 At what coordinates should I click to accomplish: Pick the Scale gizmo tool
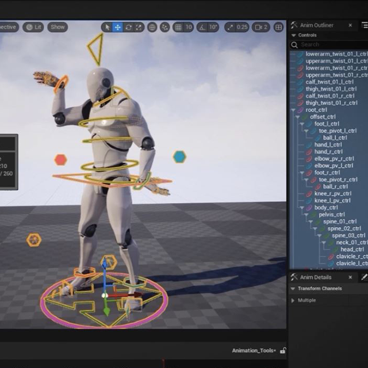pyautogui.click(x=139, y=27)
